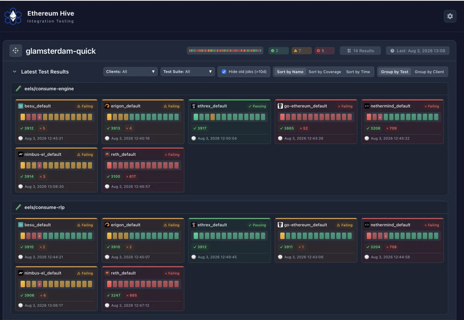Open besu_default card title in consume-engine
The height and width of the screenshot is (320, 464).
[38, 106]
